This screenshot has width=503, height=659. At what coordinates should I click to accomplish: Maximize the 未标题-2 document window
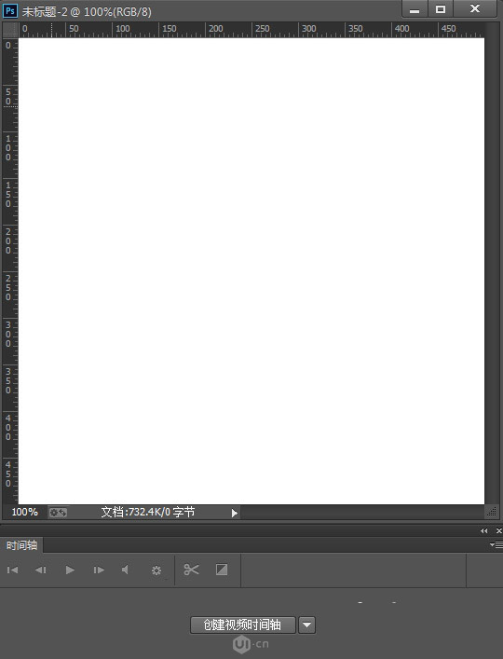[x=441, y=8]
